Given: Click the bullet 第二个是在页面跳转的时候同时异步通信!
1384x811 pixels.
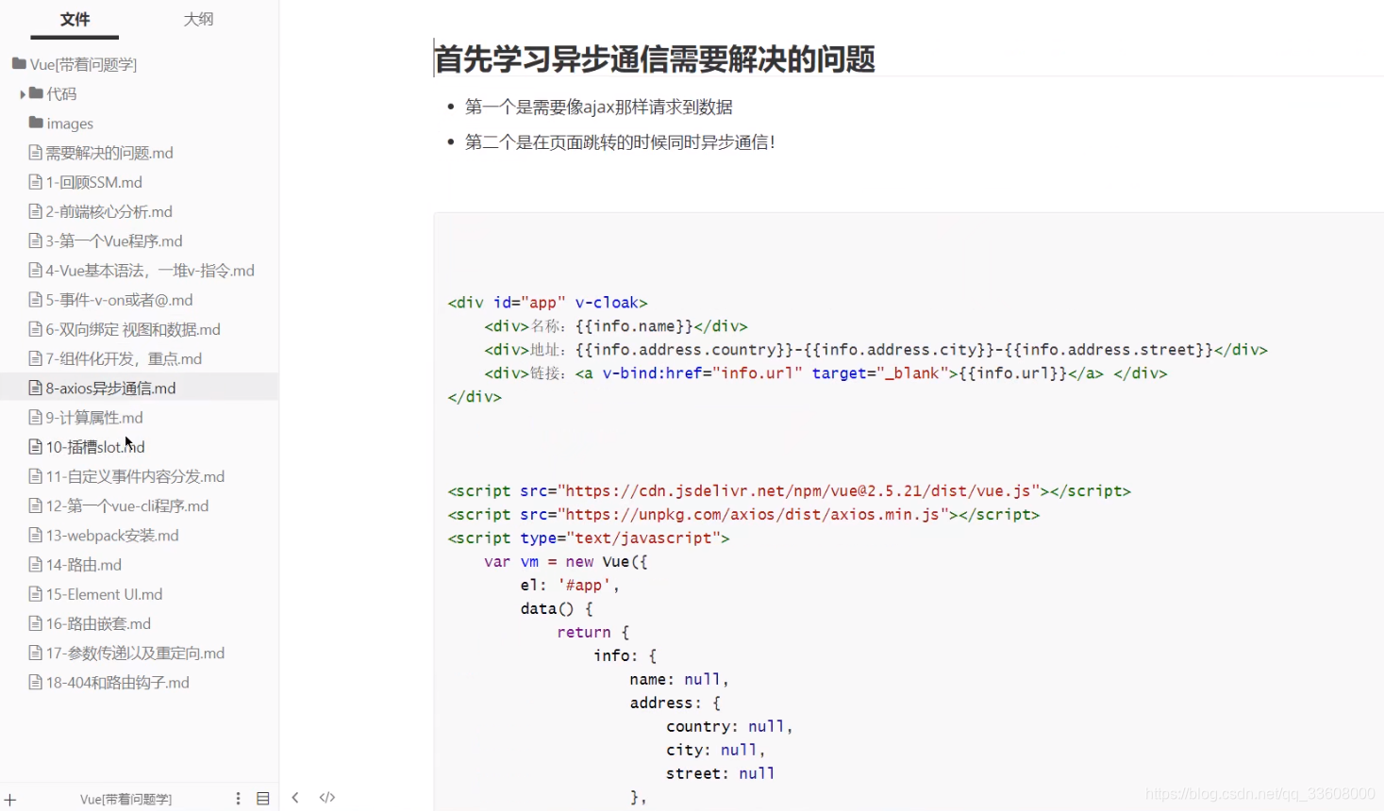Looking at the screenshot, I should pyautogui.click(x=620, y=141).
